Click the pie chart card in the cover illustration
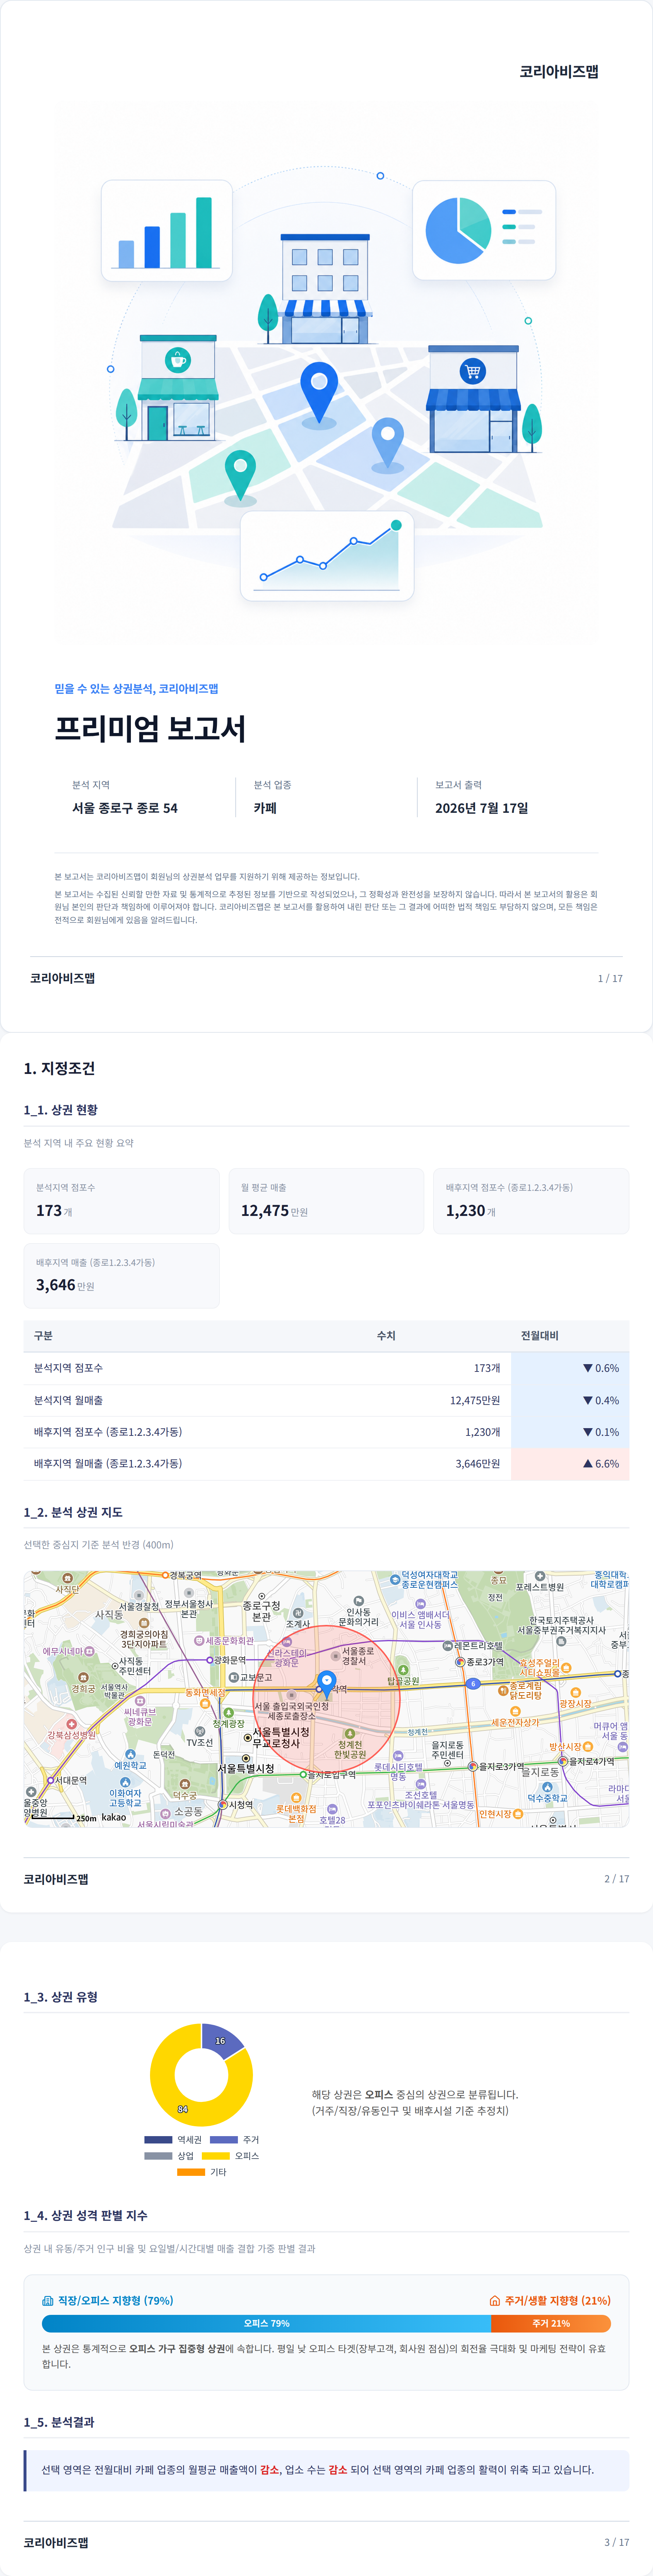 [x=484, y=230]
